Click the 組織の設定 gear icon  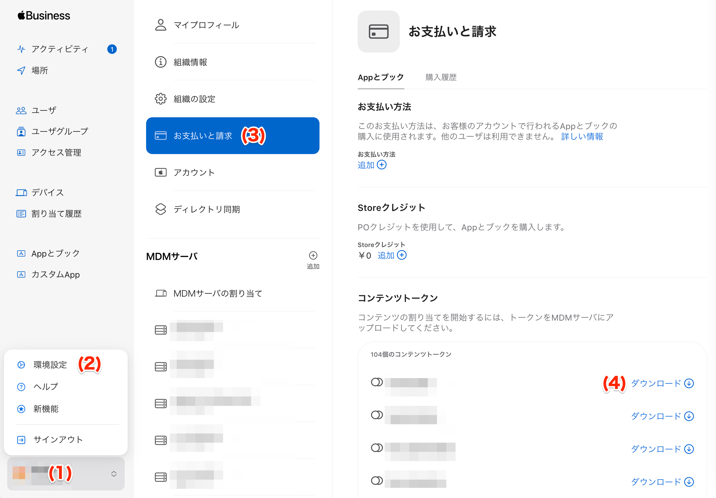[161, 99]
